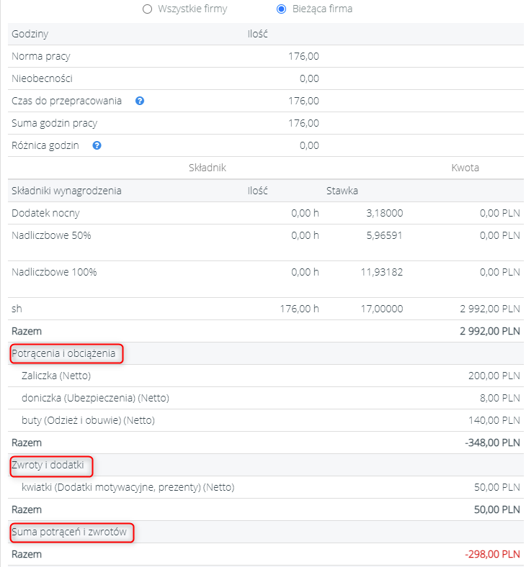Open the Potrącenia i obciążenia section header

tap(63, 353)
